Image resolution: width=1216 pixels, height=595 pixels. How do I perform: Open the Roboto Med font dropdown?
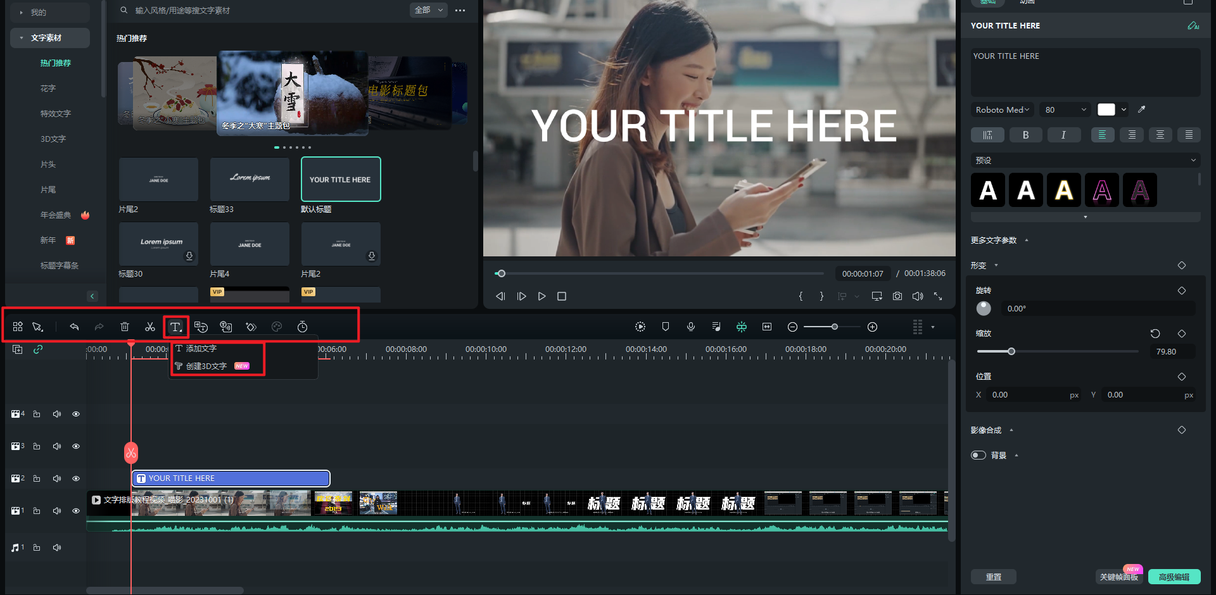click(x=1002, y=110)
